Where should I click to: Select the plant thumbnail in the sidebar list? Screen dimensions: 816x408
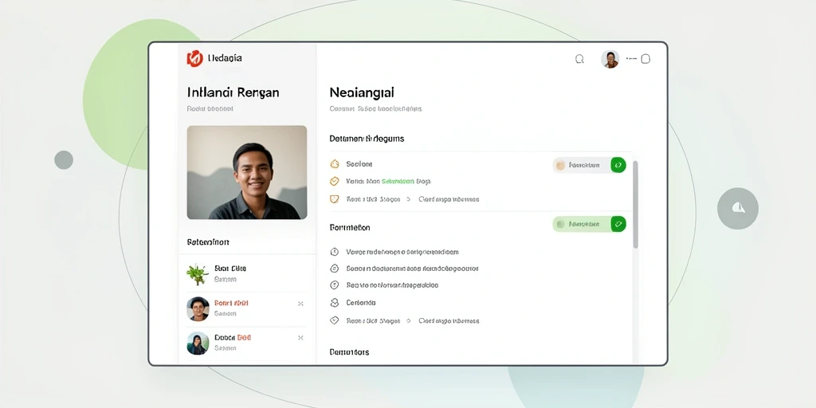(x=198, y=274)
